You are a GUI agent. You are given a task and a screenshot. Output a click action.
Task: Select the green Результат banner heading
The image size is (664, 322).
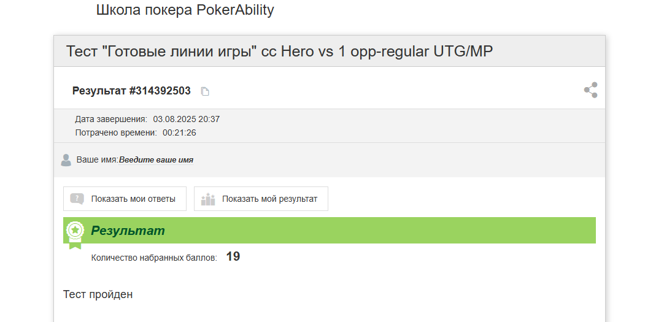(x=128, y=231)
